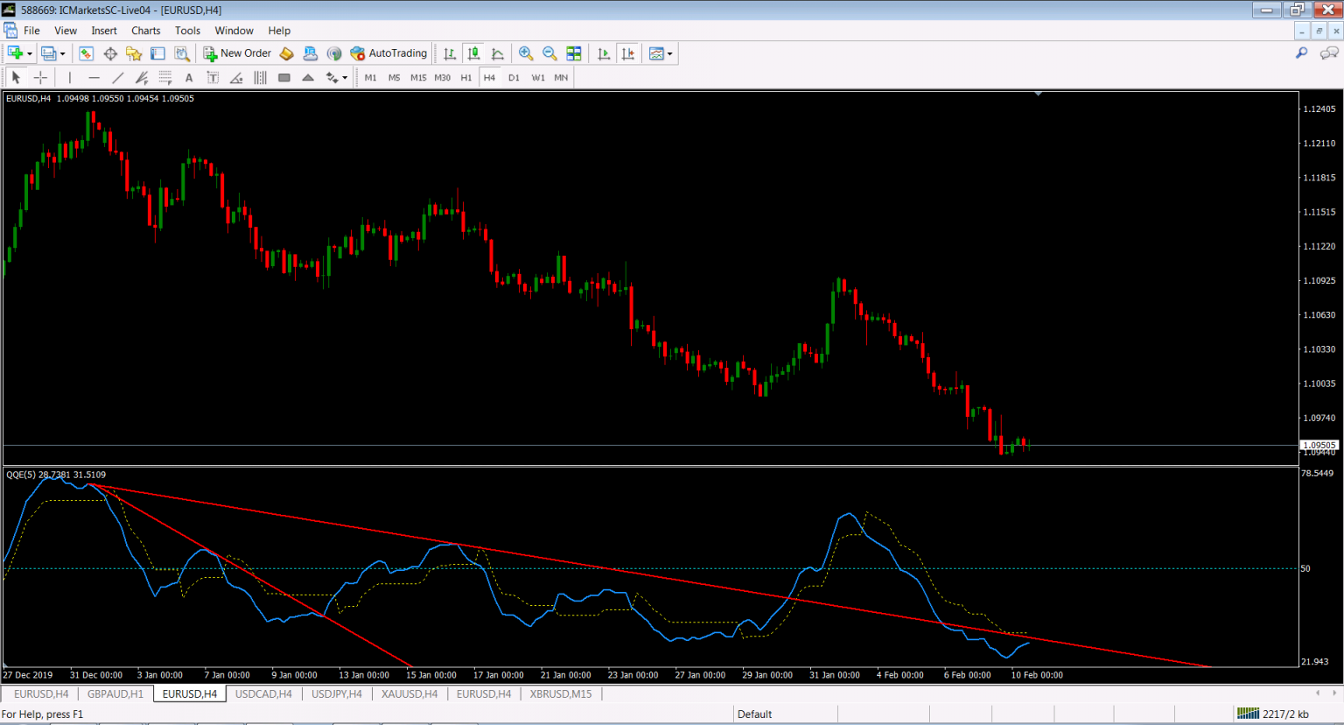
Task: Click the profiles icon
Action: click(49, 53)
